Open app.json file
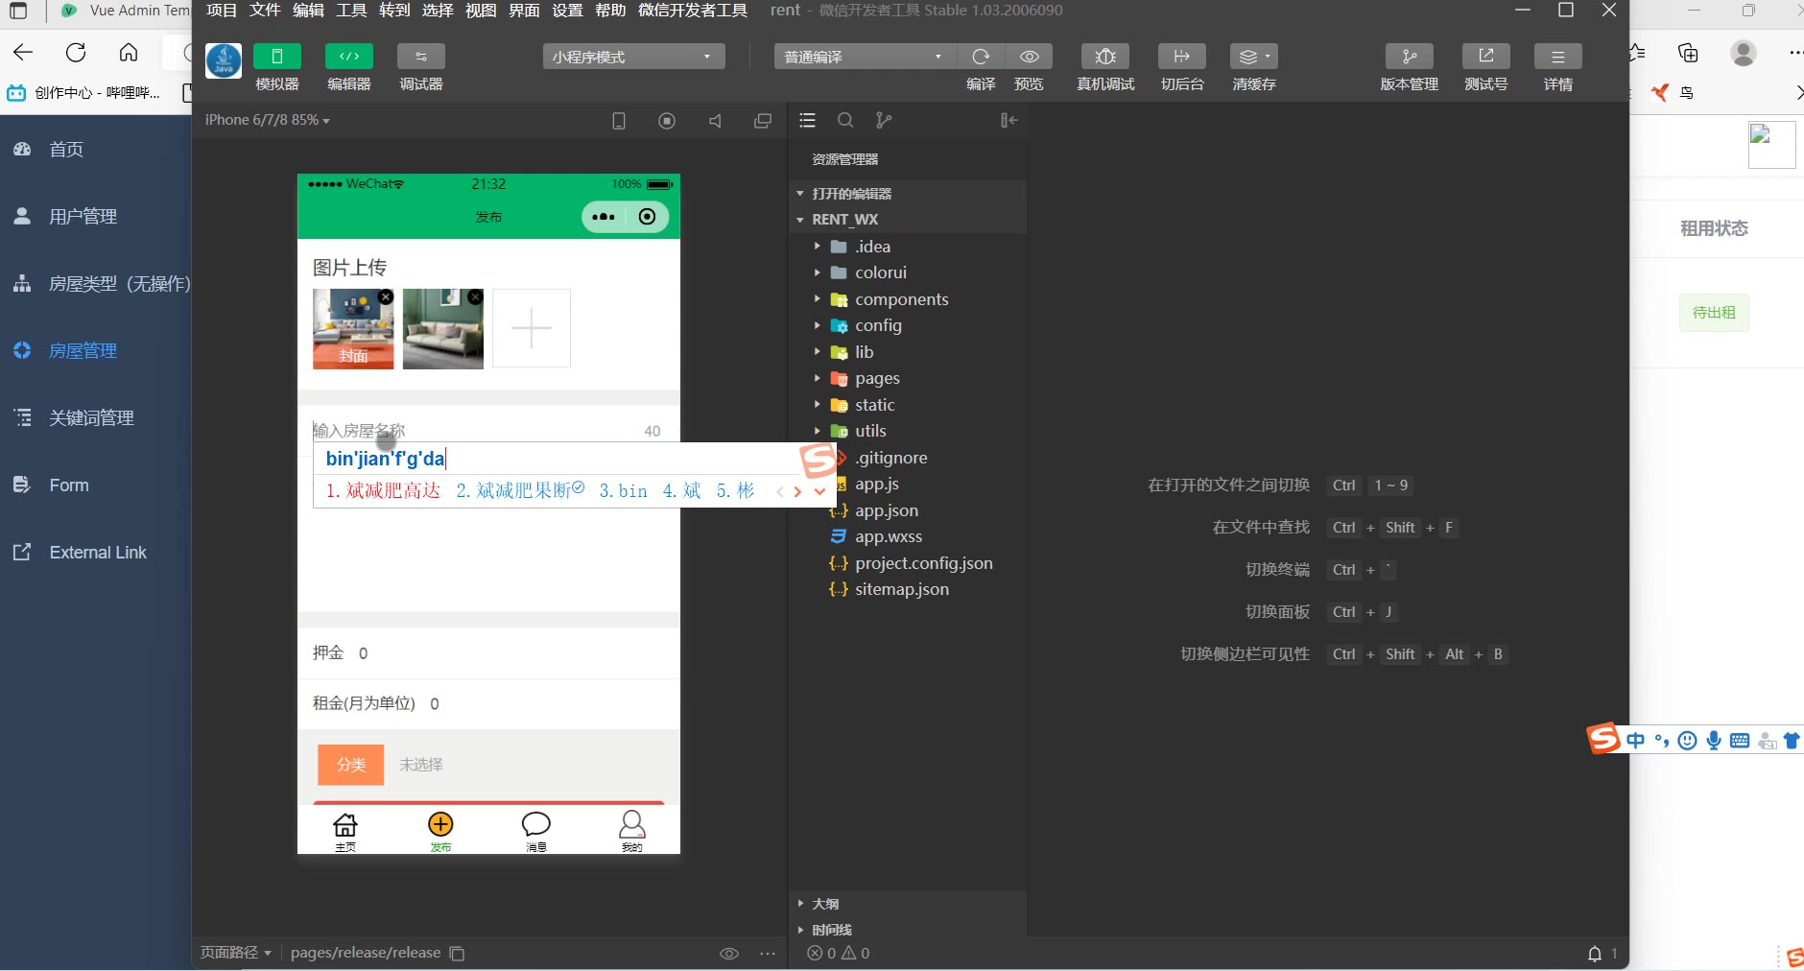The image size is (1804, 971). coord(886,510)
